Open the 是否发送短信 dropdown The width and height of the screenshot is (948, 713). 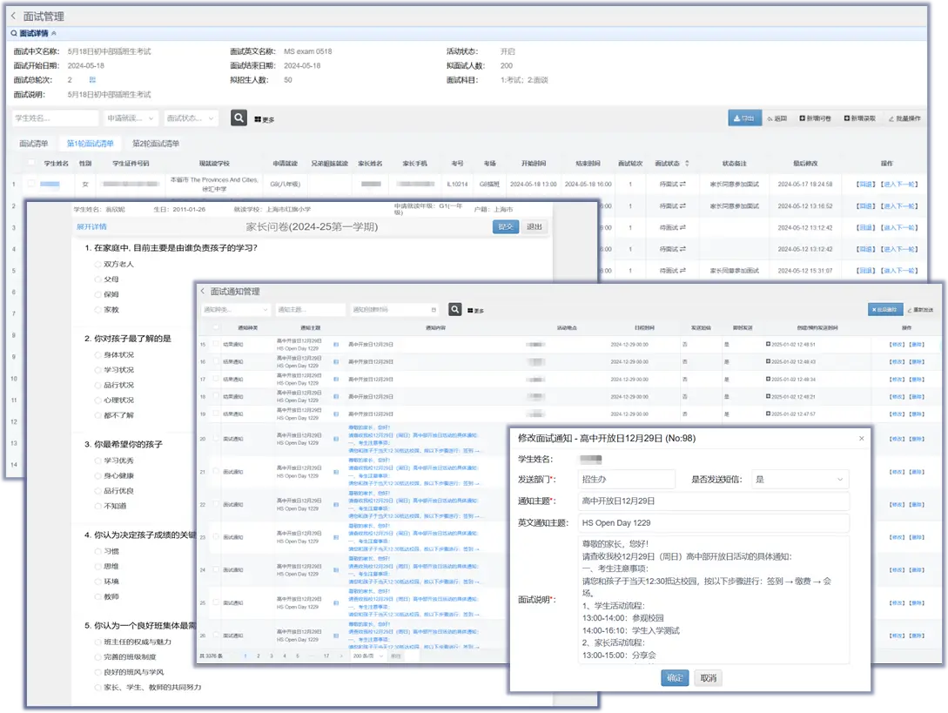pos(800,479)
